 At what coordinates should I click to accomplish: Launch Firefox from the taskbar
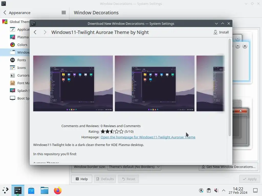point(58,190)
